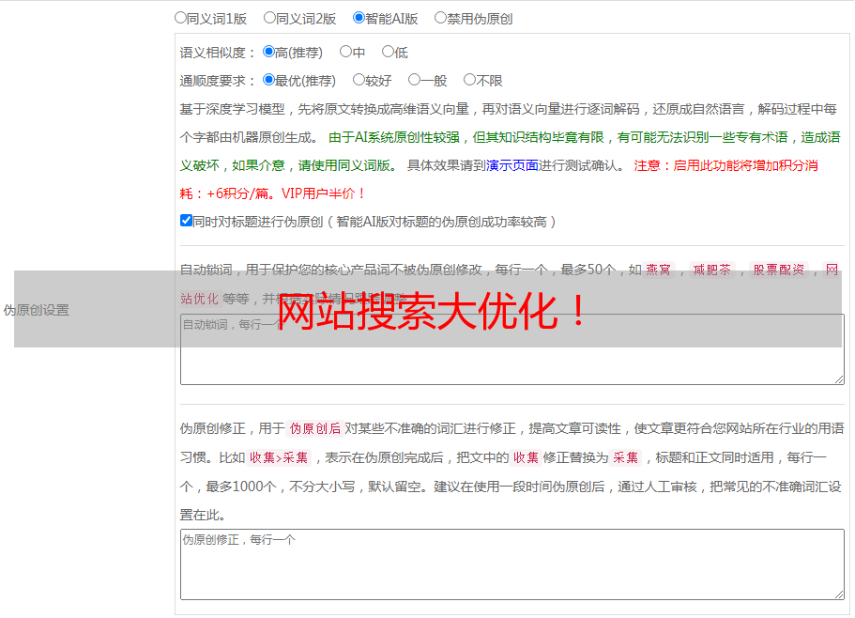Choose the 同义词2版 mode
855x618 pixels.
(x=269, y=18)
